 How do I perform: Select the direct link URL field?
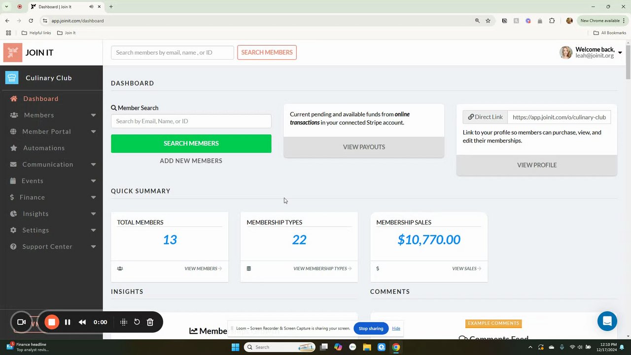point(559,117)
